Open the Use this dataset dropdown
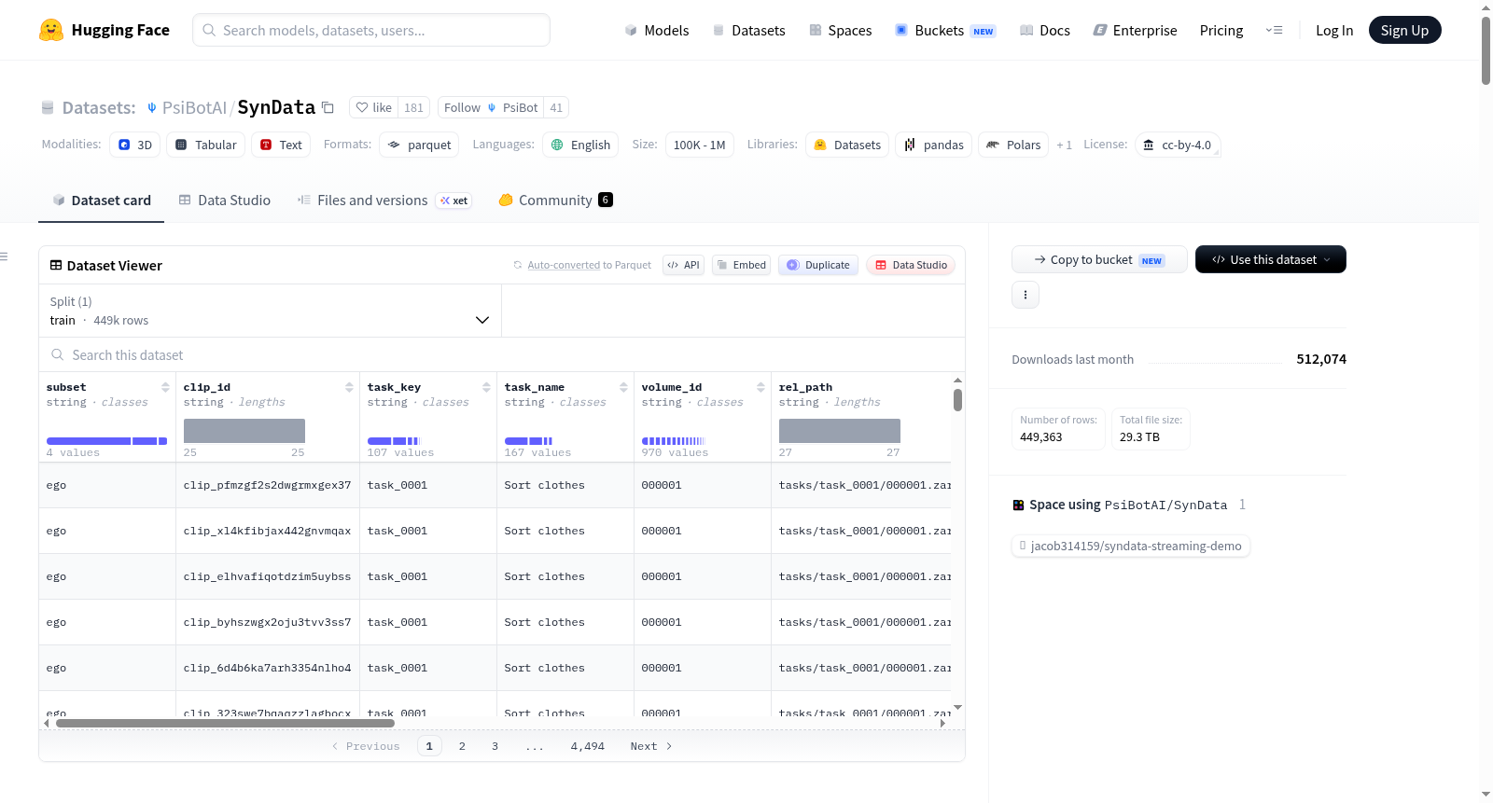This screenshot has height=803, width=1493. (x=1271, y=259)
